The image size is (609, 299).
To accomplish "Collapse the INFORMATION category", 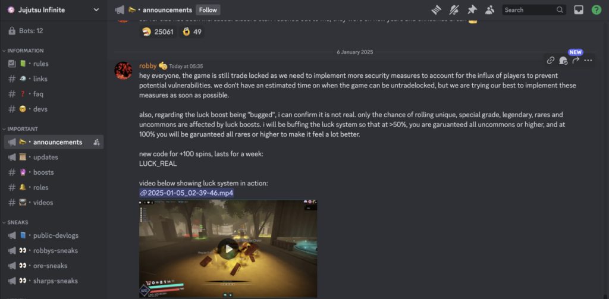I will pos(23,51).
